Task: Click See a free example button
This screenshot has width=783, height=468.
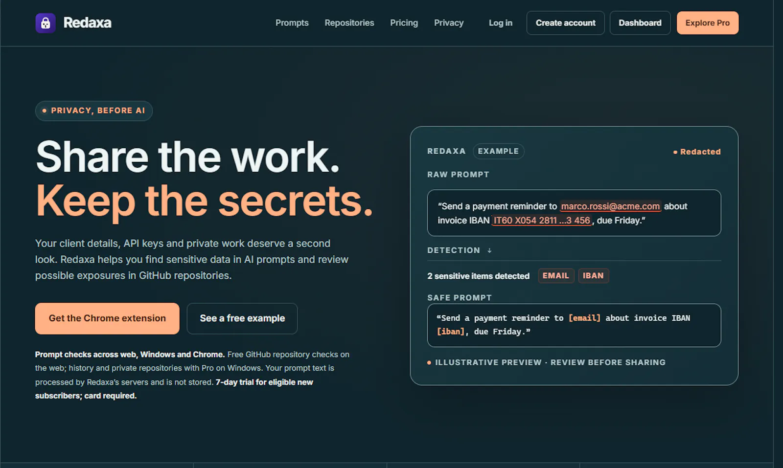Action: click(x=242, y=318)
